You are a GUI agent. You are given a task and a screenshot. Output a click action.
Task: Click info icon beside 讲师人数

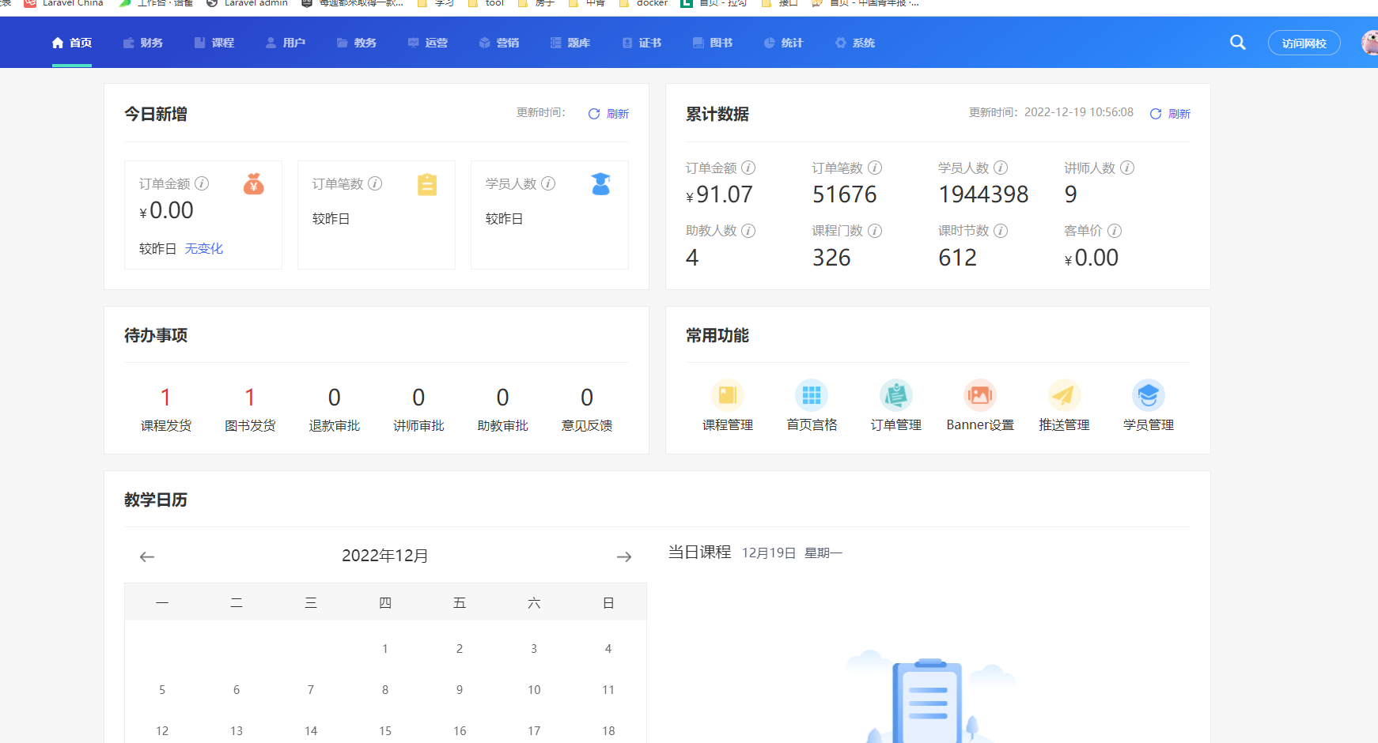click(x=1127, y=168)
